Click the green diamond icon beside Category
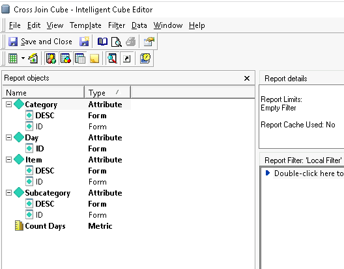 pyautogui.click(x=19, y=104)
